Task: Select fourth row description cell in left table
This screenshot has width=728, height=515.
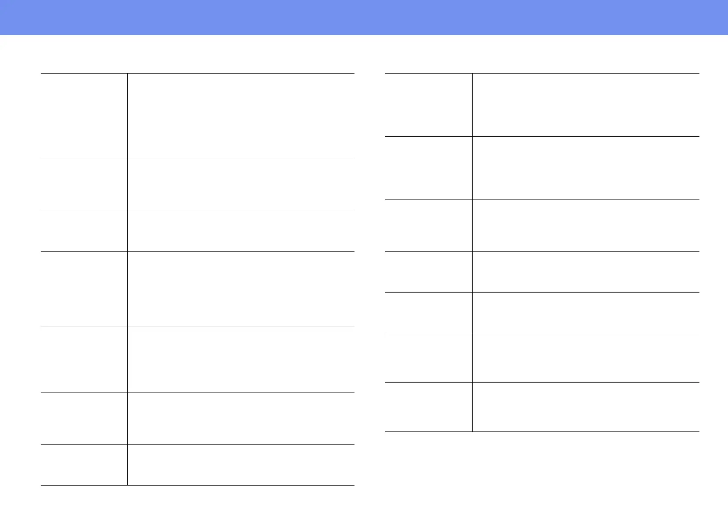Action: (241, 289)
